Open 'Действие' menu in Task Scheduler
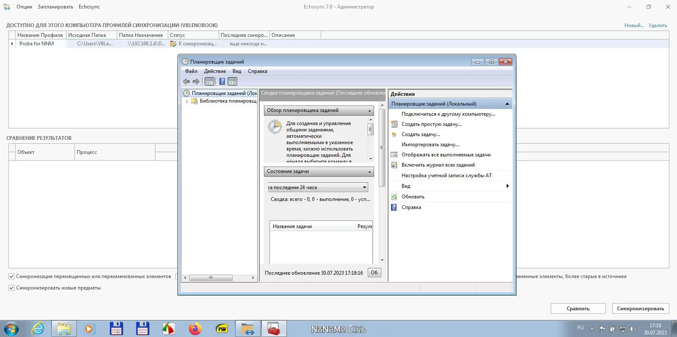 [215, 71]
